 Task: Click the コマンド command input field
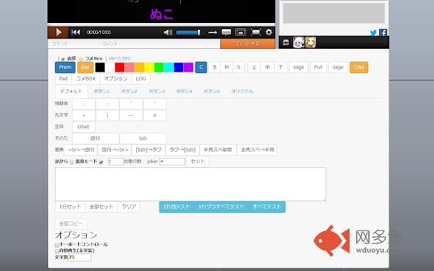pos(73,43)
